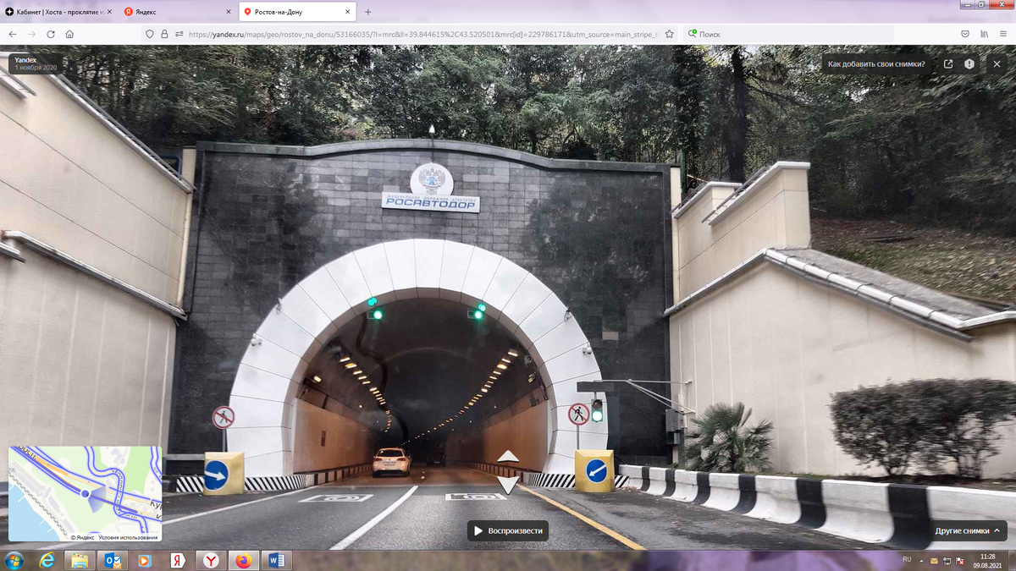This screenshot has height=571, width=1016.
Task: Move forward using the up arrow
Action: point(507,456)
